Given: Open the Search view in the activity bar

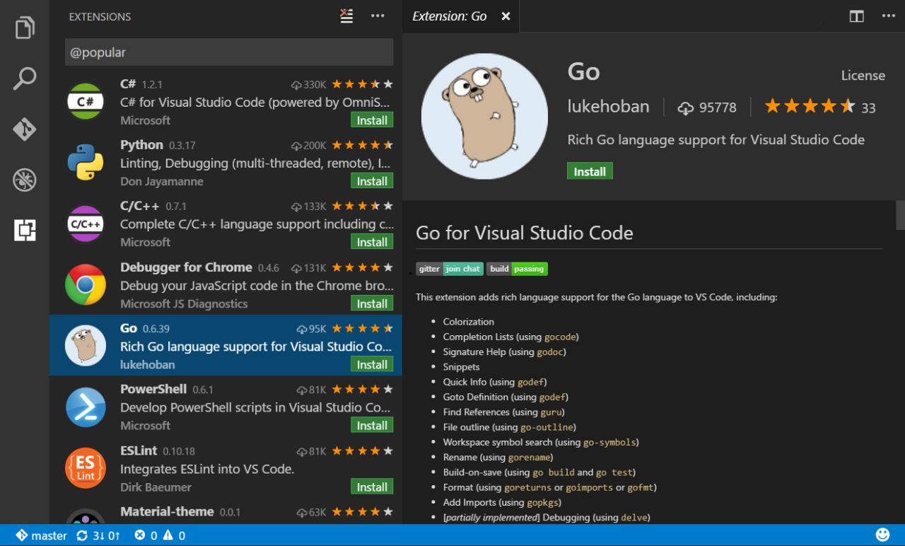Looking at the screenshot, I should [x=25, y=79].
